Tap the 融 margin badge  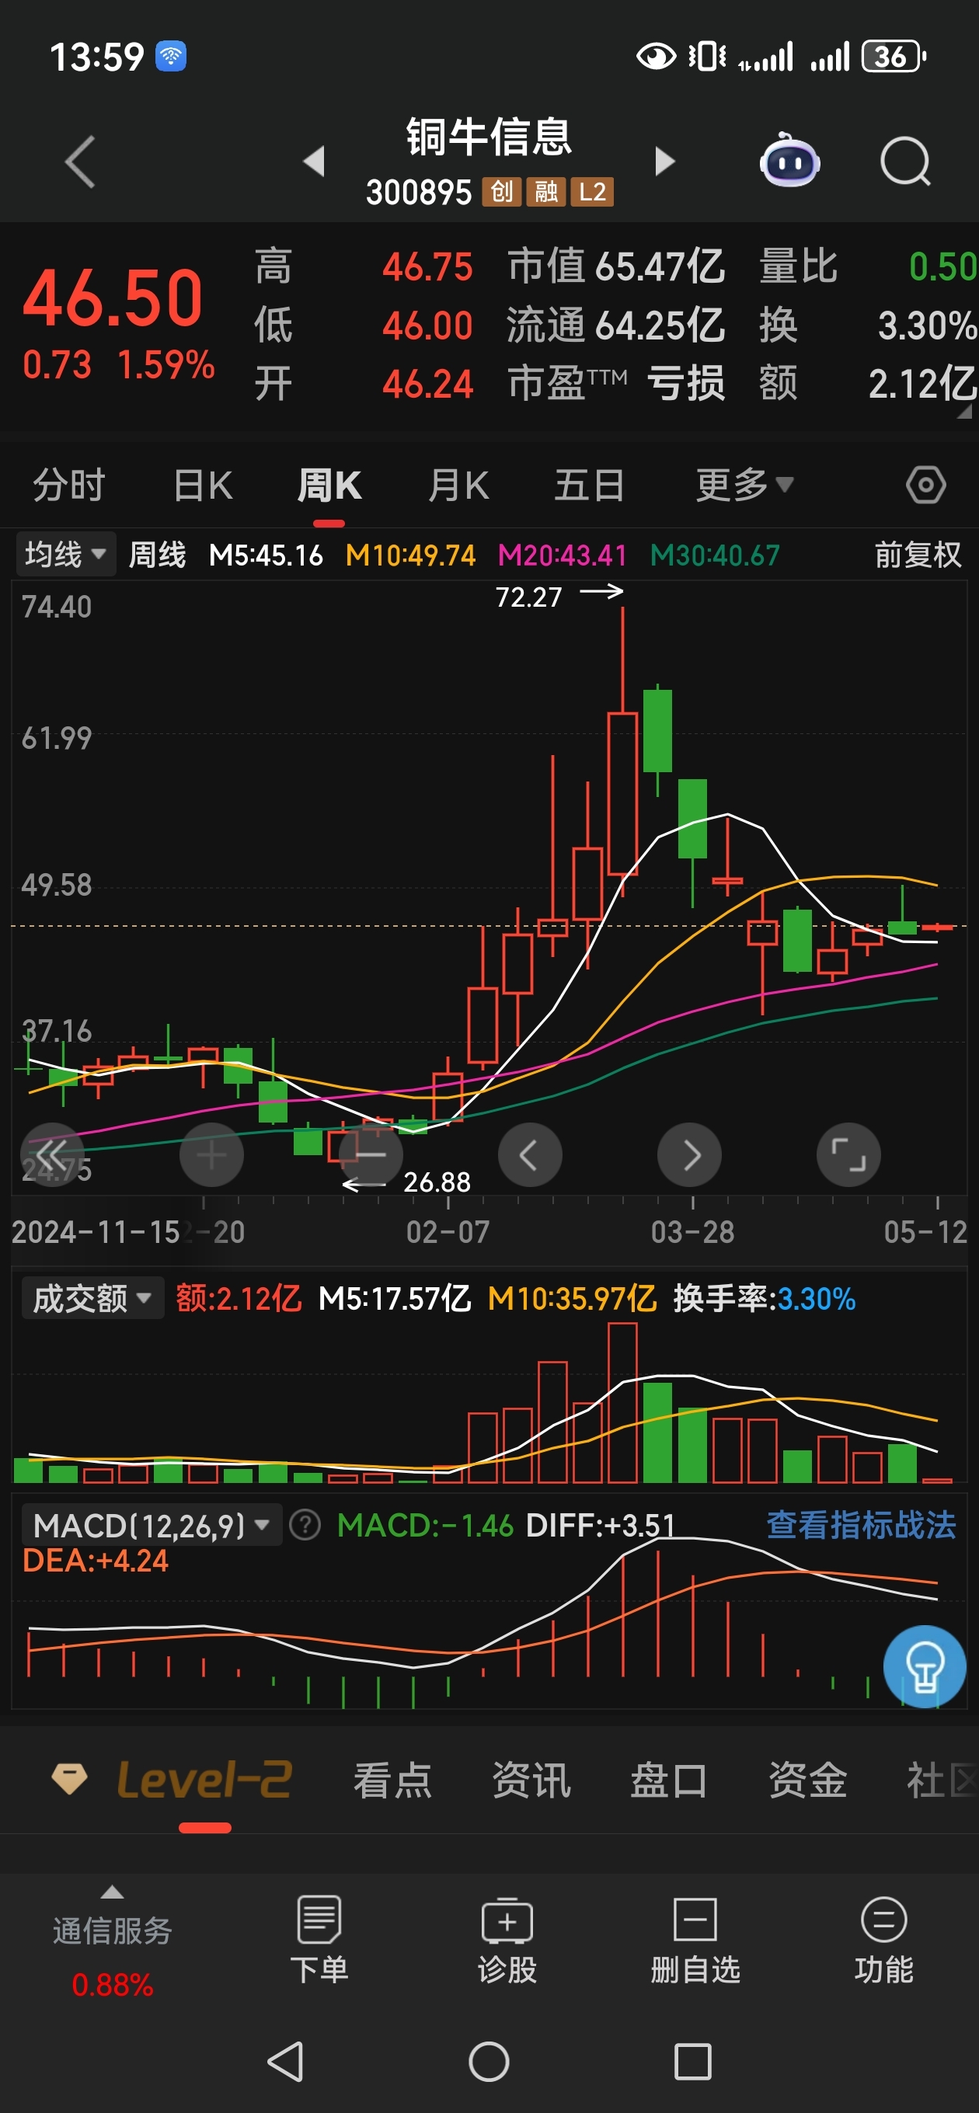(x=545, y=192)
